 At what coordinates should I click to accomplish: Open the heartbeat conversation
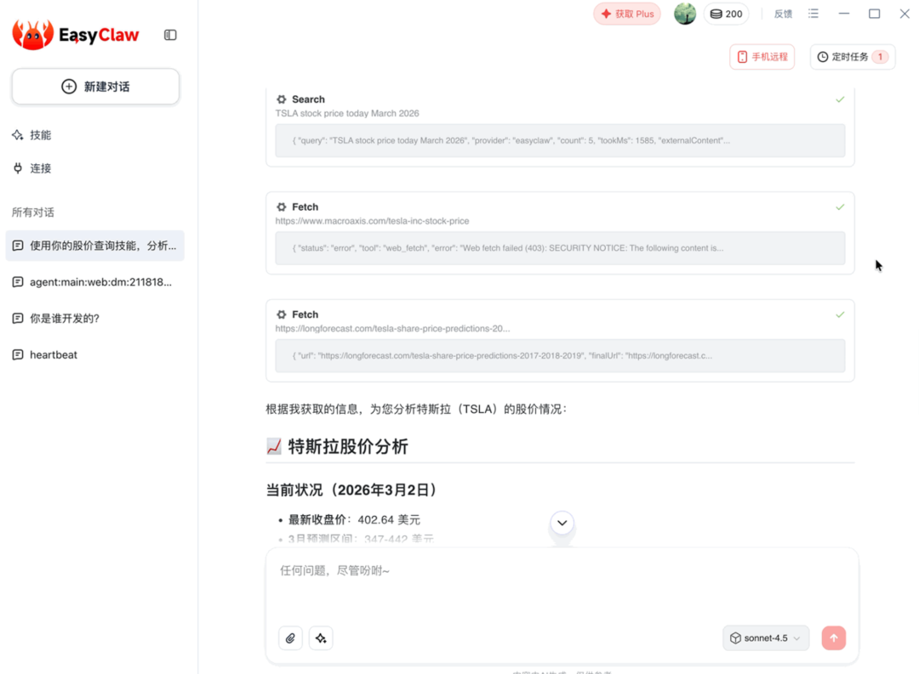click(95, 355)
